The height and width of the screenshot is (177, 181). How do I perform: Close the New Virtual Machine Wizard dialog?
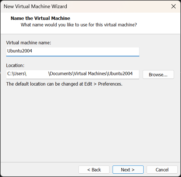coord(173,6)
